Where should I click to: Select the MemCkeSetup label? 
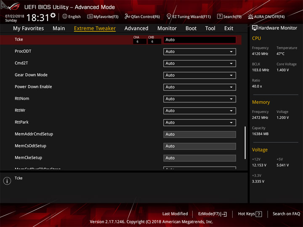point(28,158)
